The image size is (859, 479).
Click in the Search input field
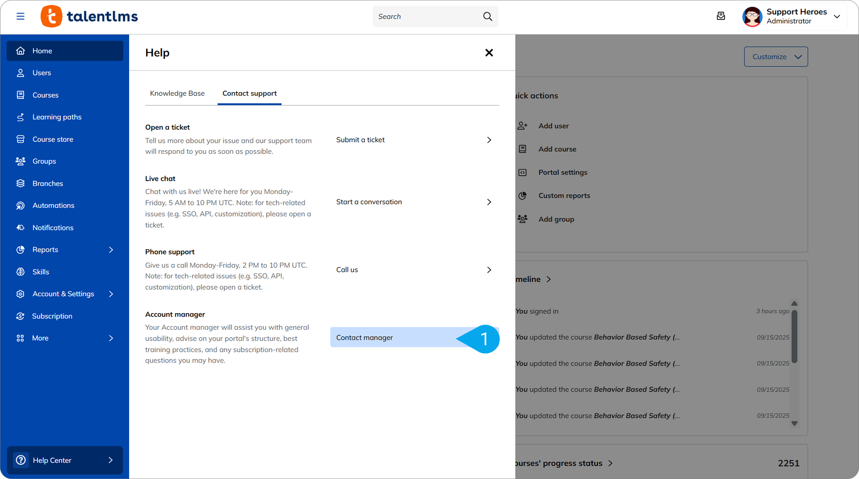[x=427, y=16]
